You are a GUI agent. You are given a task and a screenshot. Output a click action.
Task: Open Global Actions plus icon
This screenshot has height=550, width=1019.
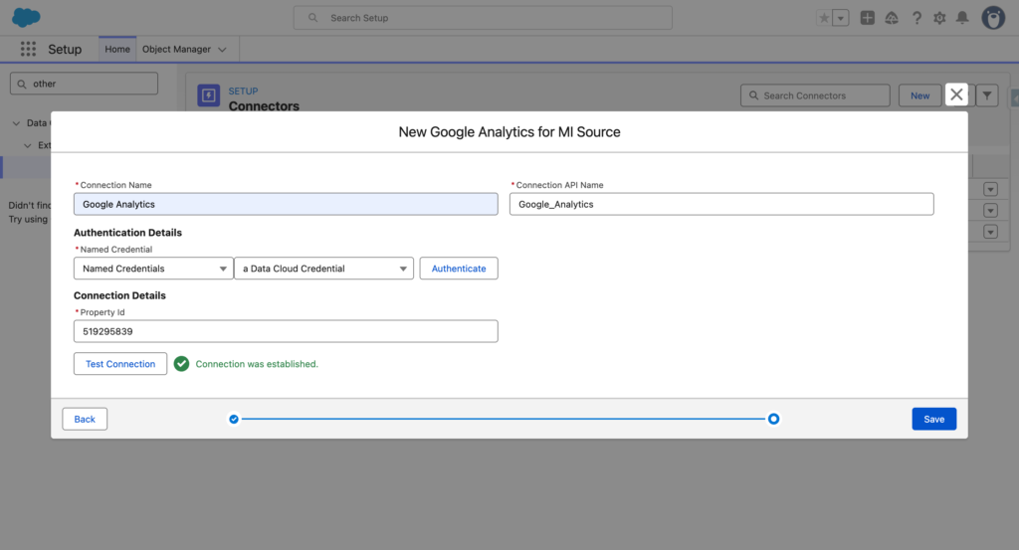pyautogui.click(x=868, y=18)
